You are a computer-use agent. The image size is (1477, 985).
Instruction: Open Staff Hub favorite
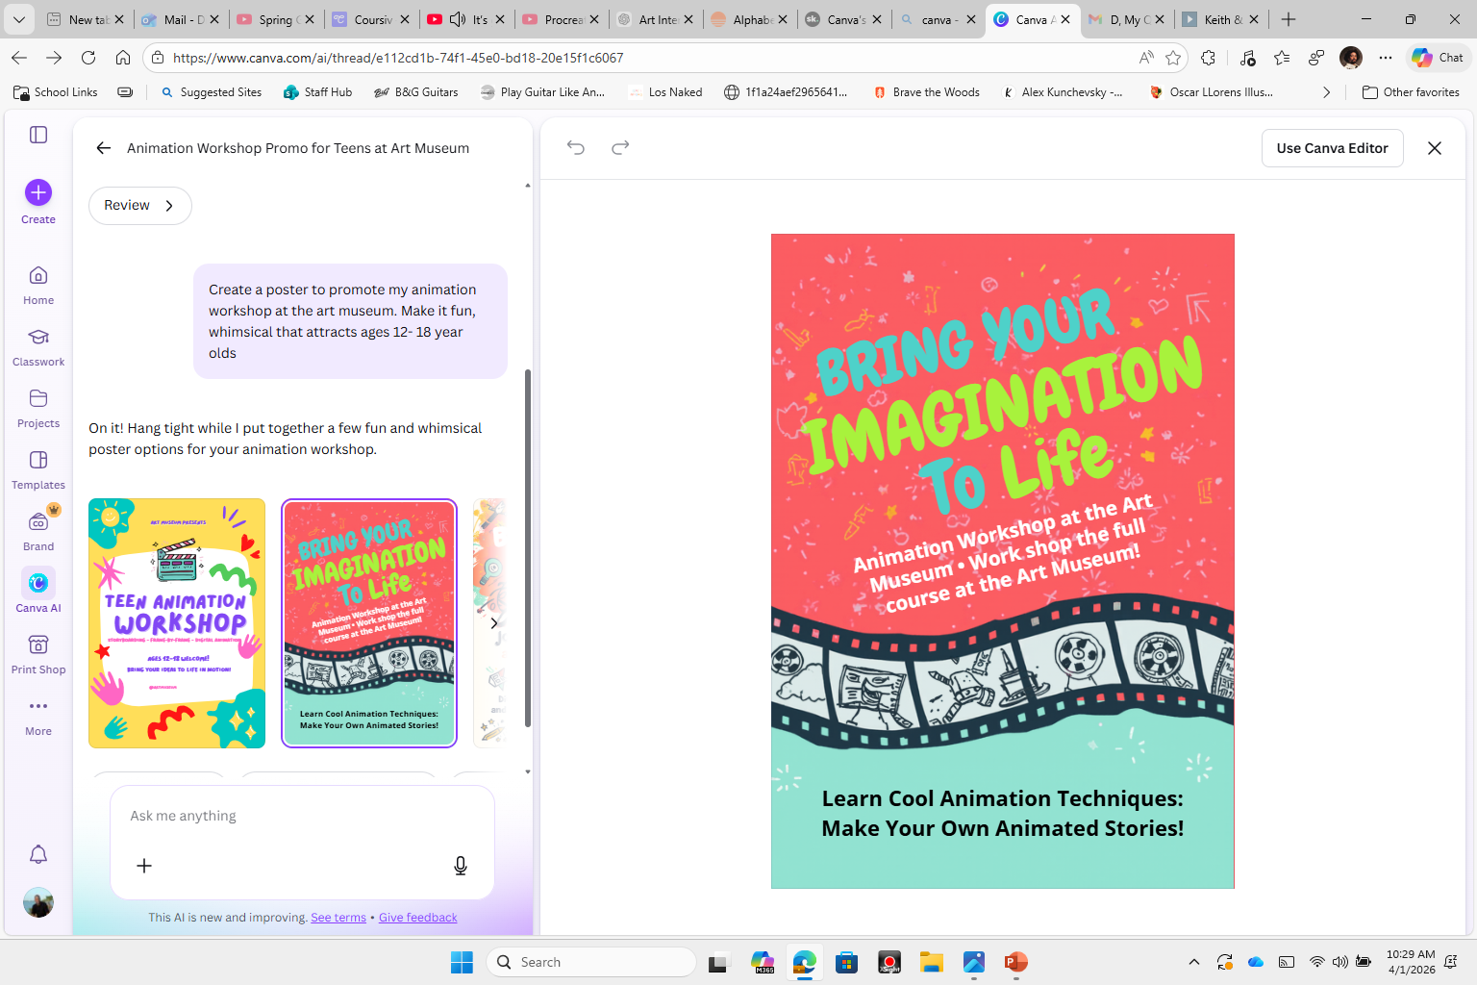318,92
